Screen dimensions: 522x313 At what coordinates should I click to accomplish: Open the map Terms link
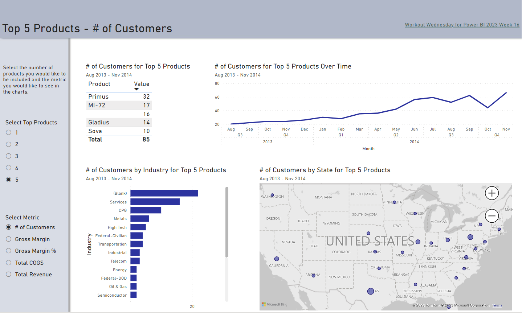click(497, 305)
